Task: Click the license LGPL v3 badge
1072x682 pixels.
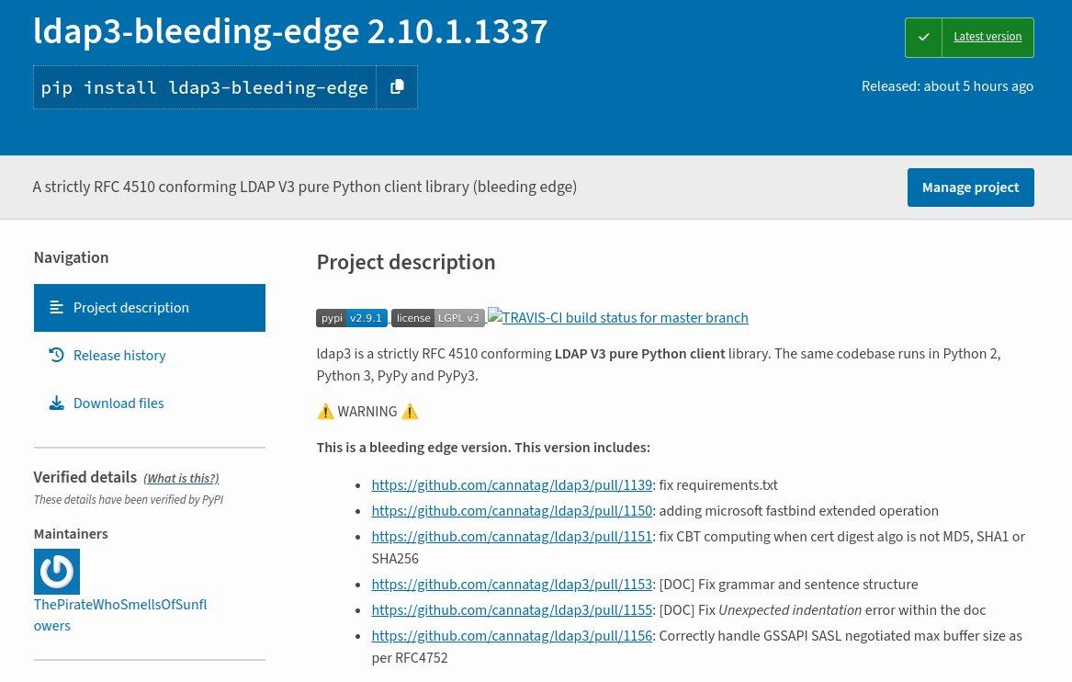Action: pyautogui.click(x=437, y=318)
